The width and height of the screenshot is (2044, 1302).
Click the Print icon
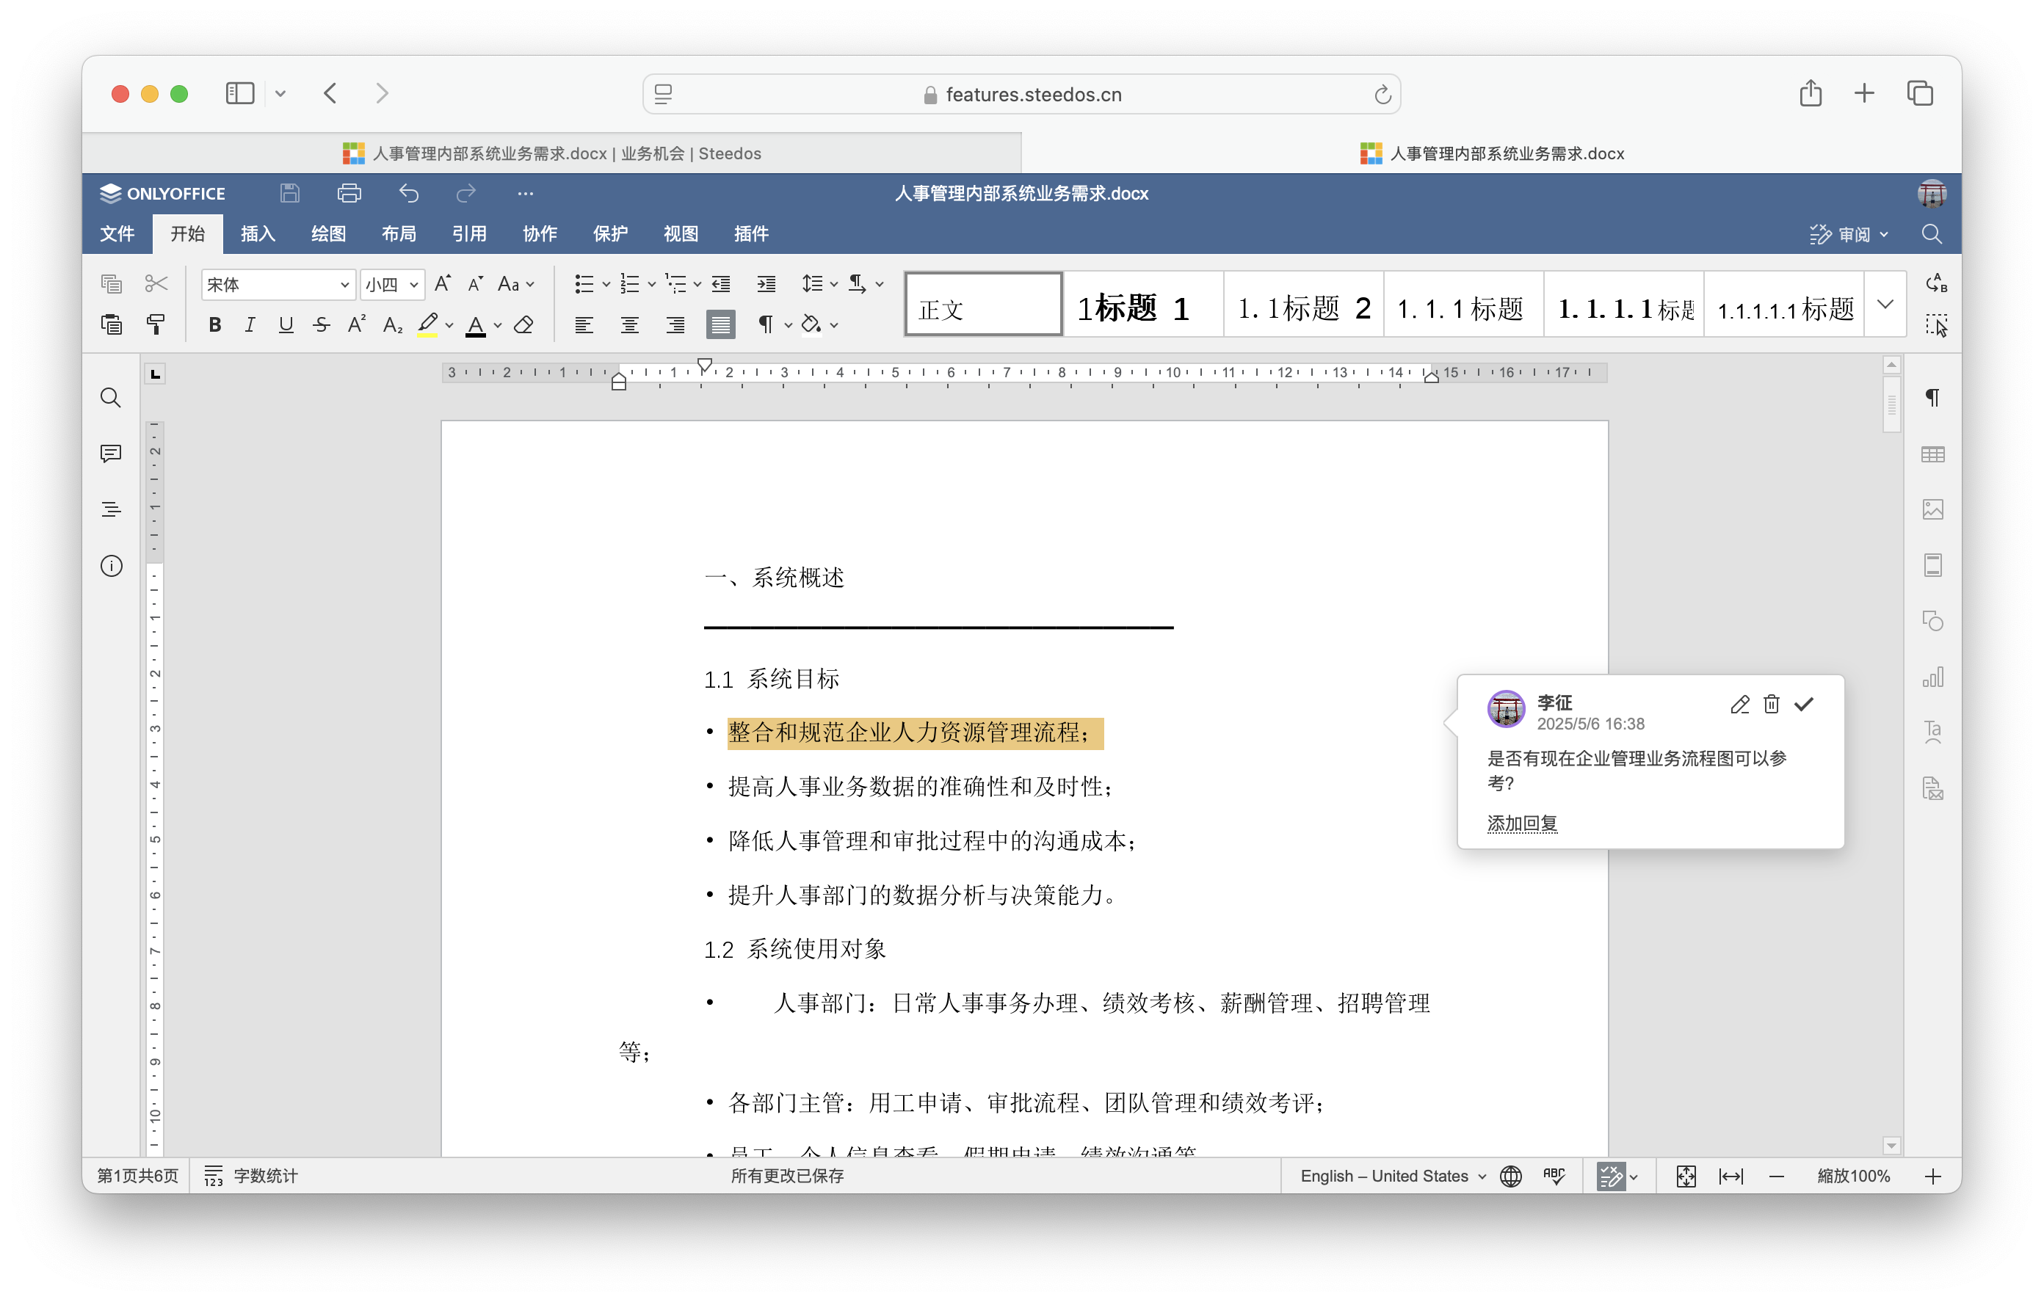tap(349, 194)
